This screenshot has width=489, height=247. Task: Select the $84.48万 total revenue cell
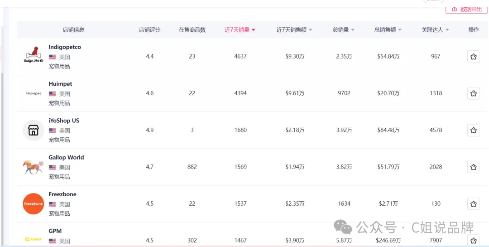pyautogui.click(x=388, y=130)
